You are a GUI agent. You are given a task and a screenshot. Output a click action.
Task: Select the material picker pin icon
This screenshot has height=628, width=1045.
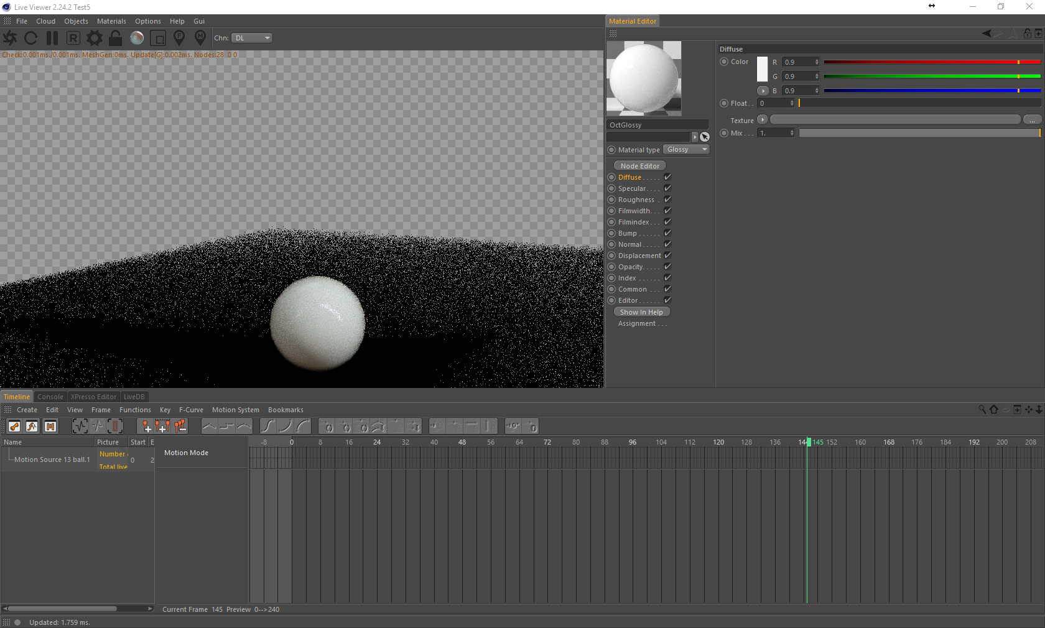click(x=200, y=38)
